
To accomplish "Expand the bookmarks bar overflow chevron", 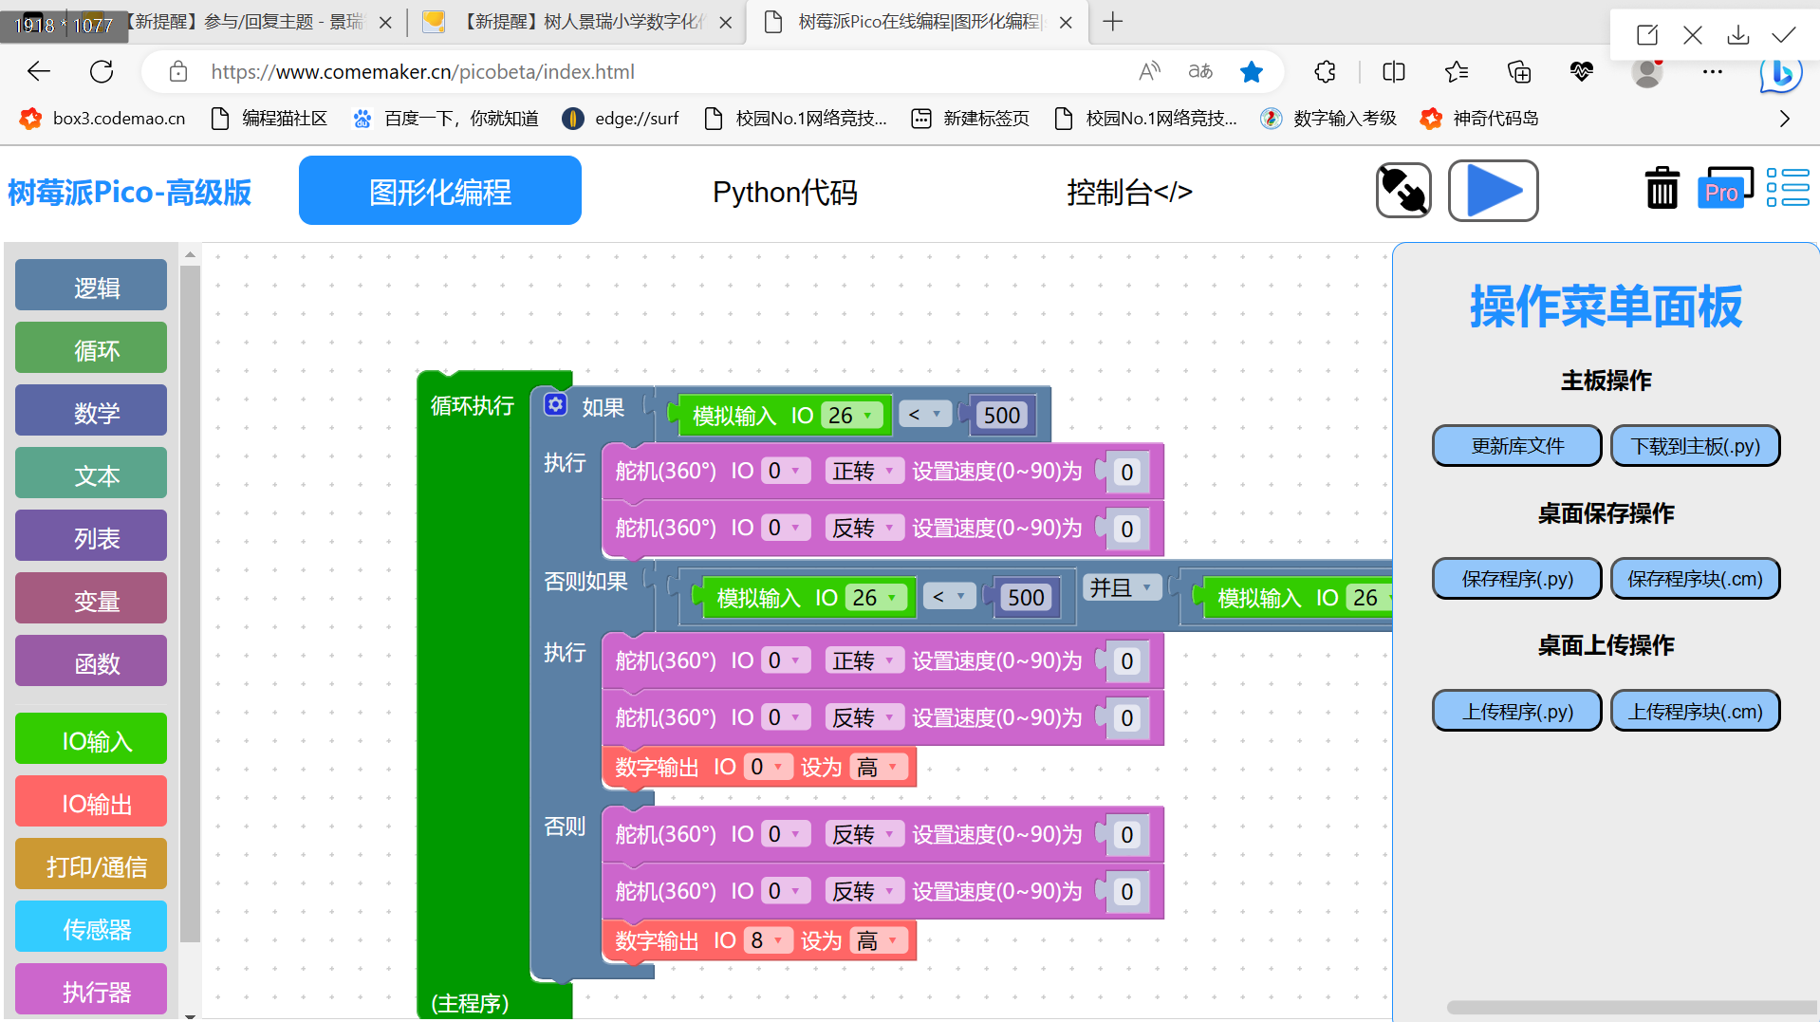I will pyautogui.click(x=1784, y=119).
